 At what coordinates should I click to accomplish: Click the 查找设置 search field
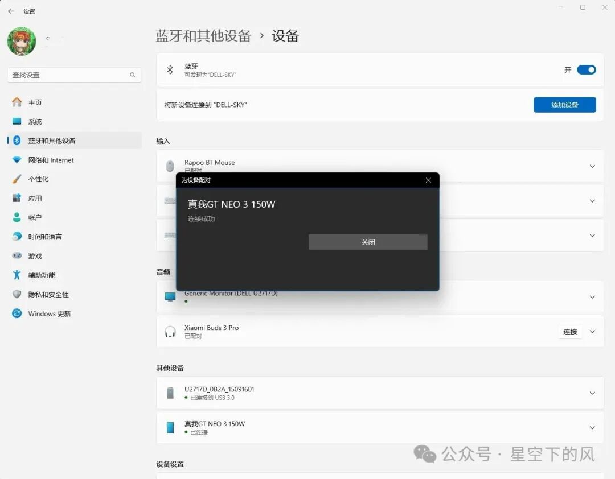pos(74,75)
